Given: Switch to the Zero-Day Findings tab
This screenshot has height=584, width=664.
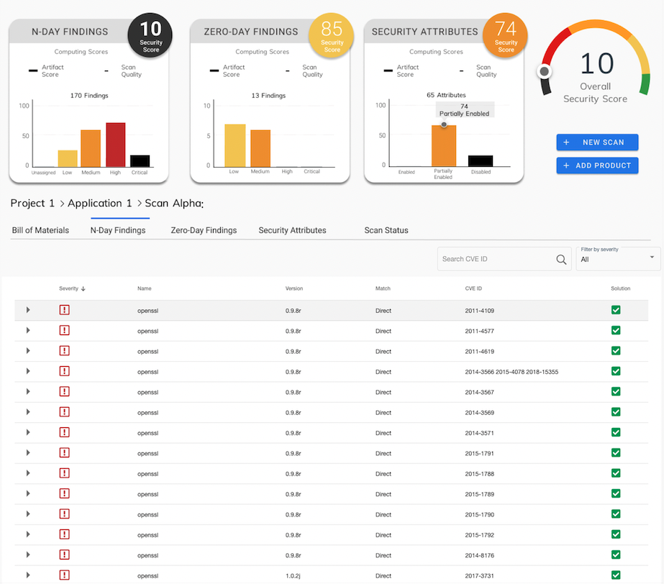Looking at the screenshot, I should tap(204, 231).
